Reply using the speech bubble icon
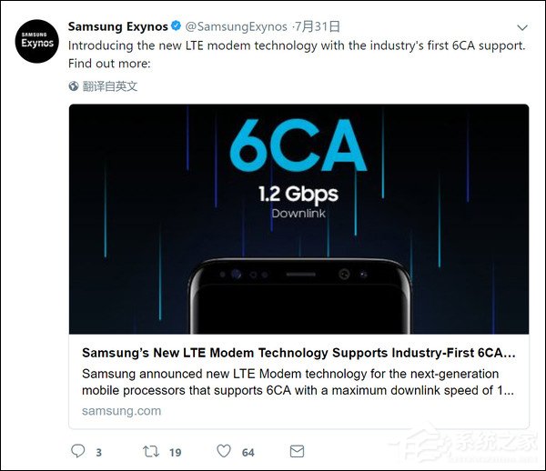 [x=77, y=451]
